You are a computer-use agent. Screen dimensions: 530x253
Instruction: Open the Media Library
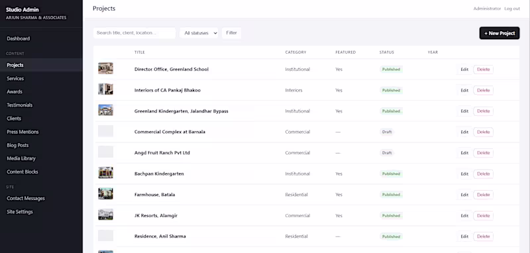pos(41,158)
